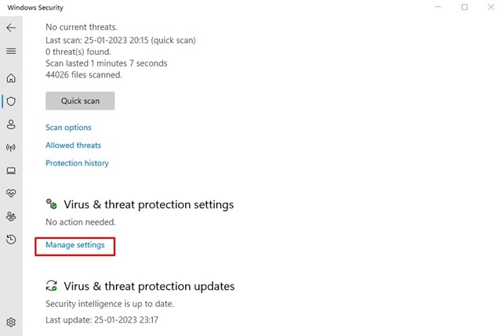
Task: Open Device performance & health heart icon
Action: (11, 193)
